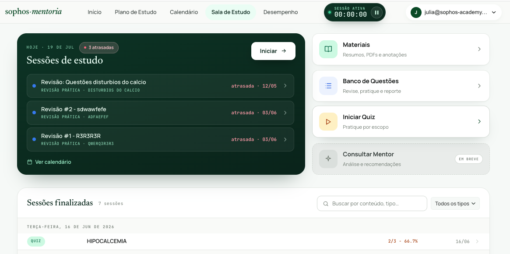Open the julia account dropdown
This screenshot has height=254, width=510.
point(454,12)
